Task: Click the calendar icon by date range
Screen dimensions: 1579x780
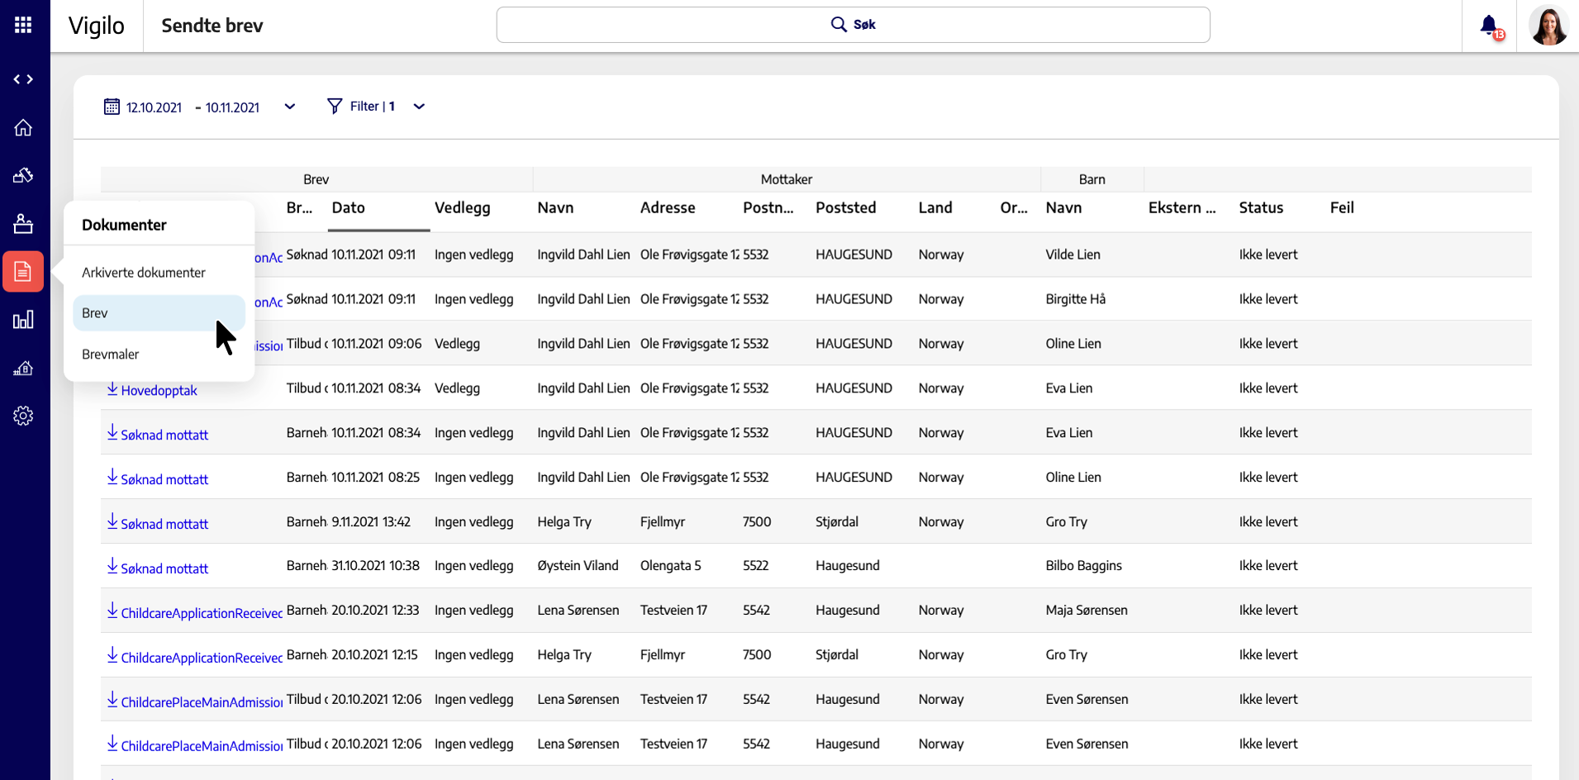Action: coord(112,107)
